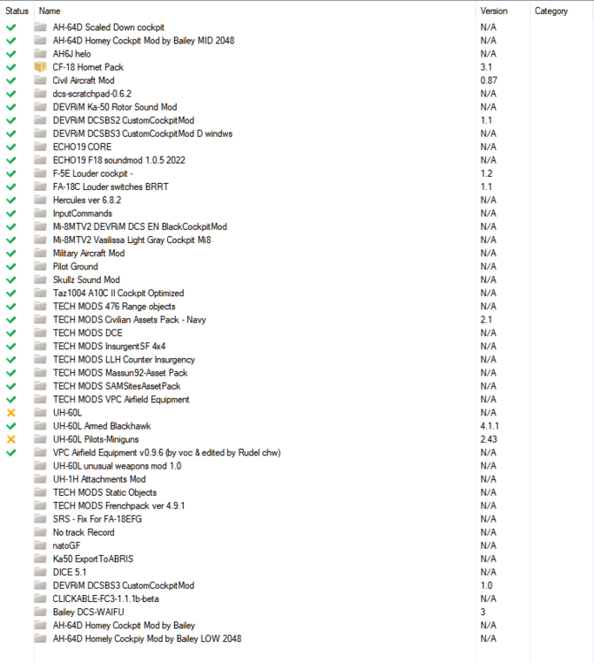Select Mi-8MTV2 Vasilissa Light Gray Cockpit Mi8

pyautogui.click(x=132, y=240)
